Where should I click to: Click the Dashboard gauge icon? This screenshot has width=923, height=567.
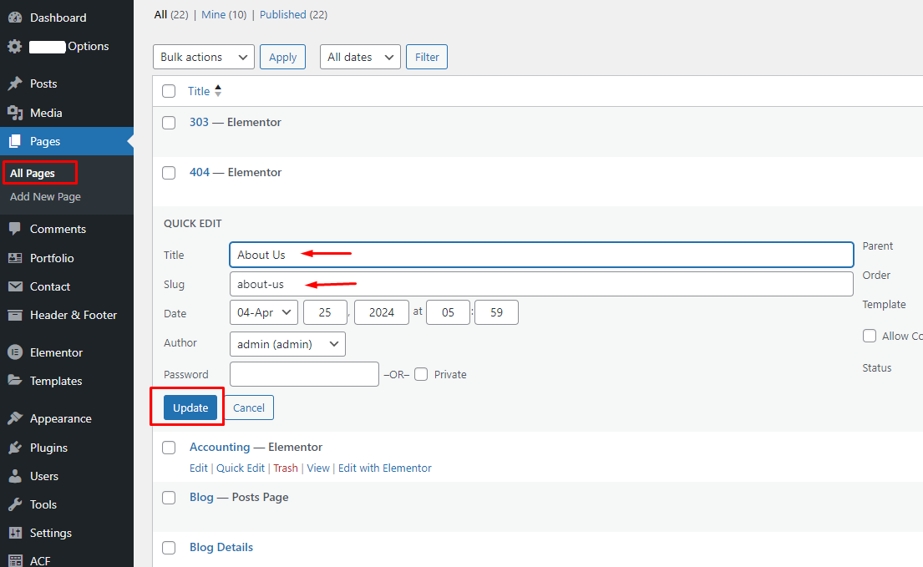15,18
